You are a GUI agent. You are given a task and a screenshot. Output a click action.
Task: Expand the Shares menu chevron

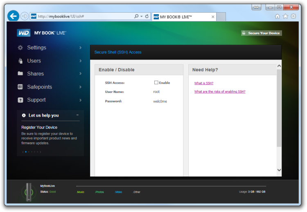point(80,73)
